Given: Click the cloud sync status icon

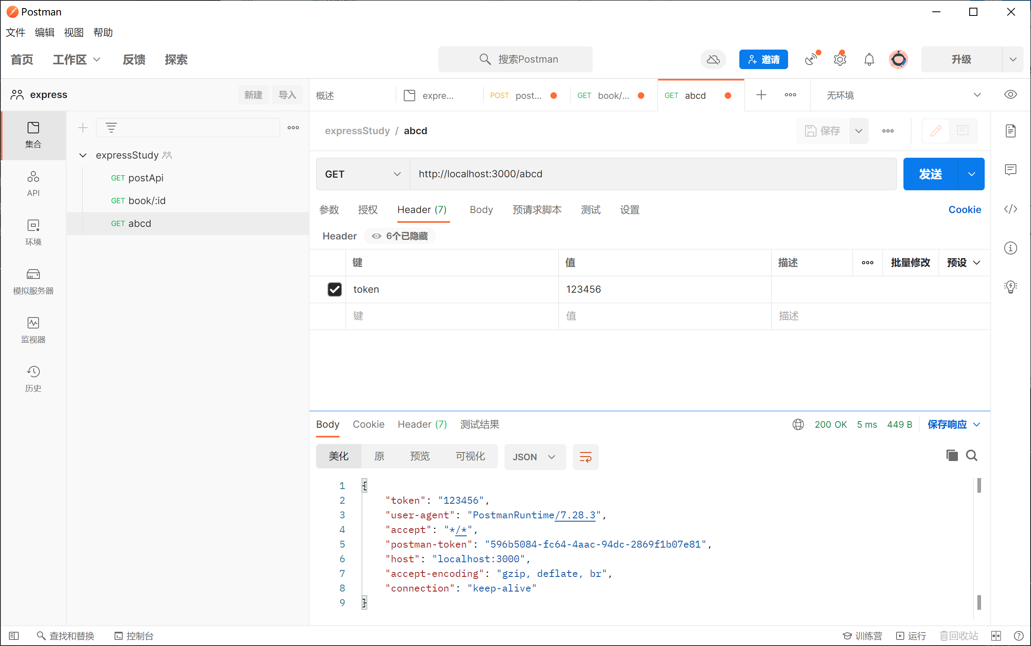Looking at the screenshot, I should (x=713, y=59).
